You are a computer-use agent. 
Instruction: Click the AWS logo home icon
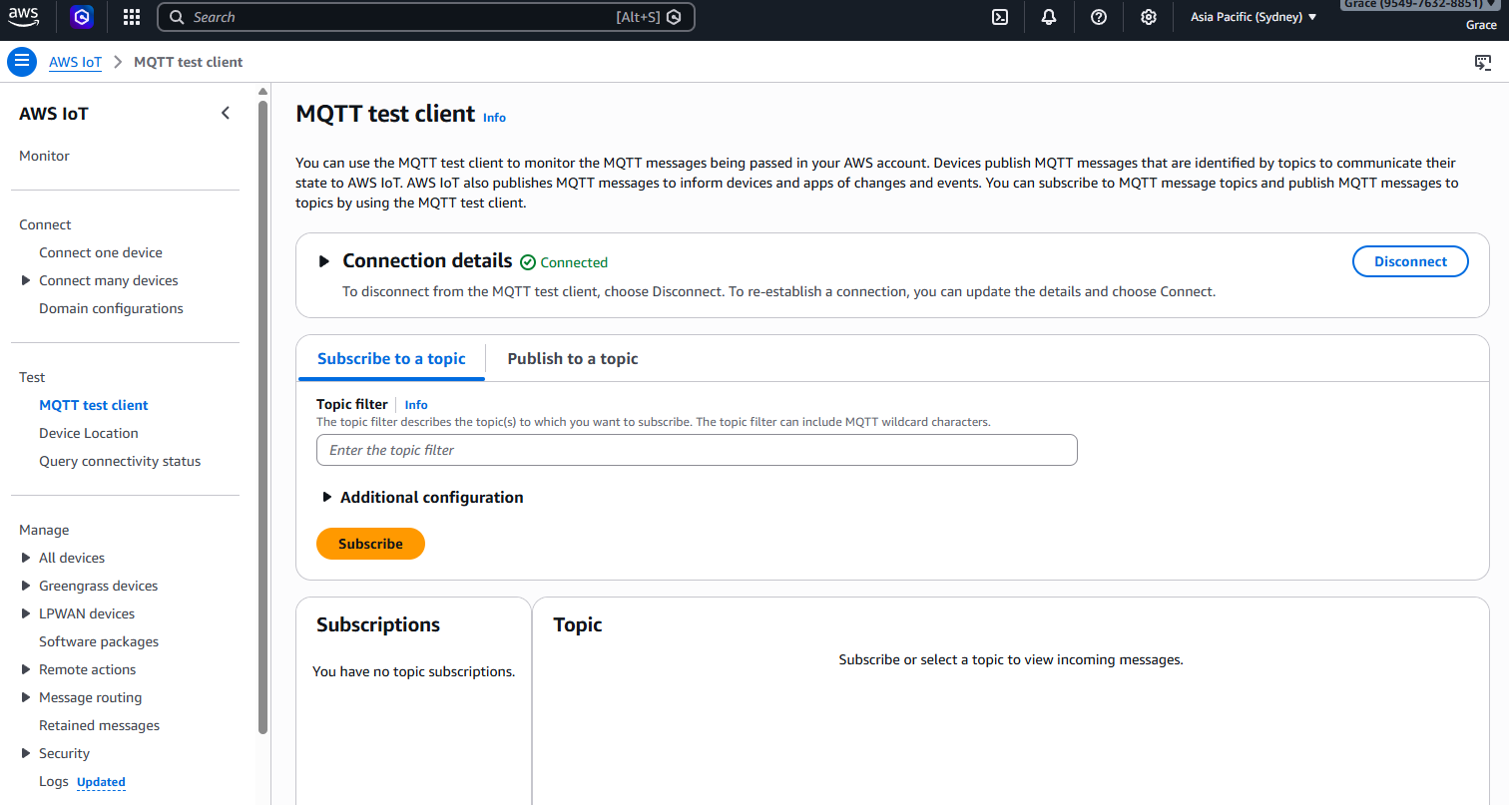click(24, 16)
